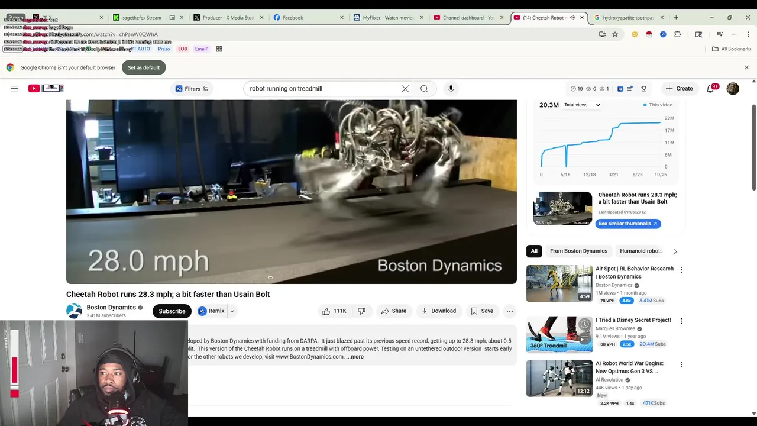Open the Filters button near search
The width and height of the screenshot is (757, 426).
192,89
